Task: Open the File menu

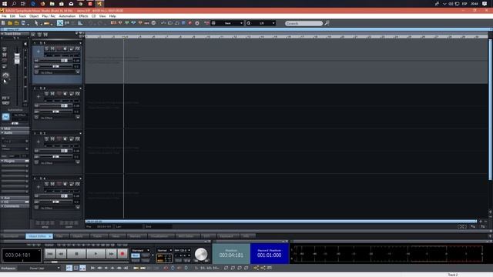Action: tap(4, 16)
